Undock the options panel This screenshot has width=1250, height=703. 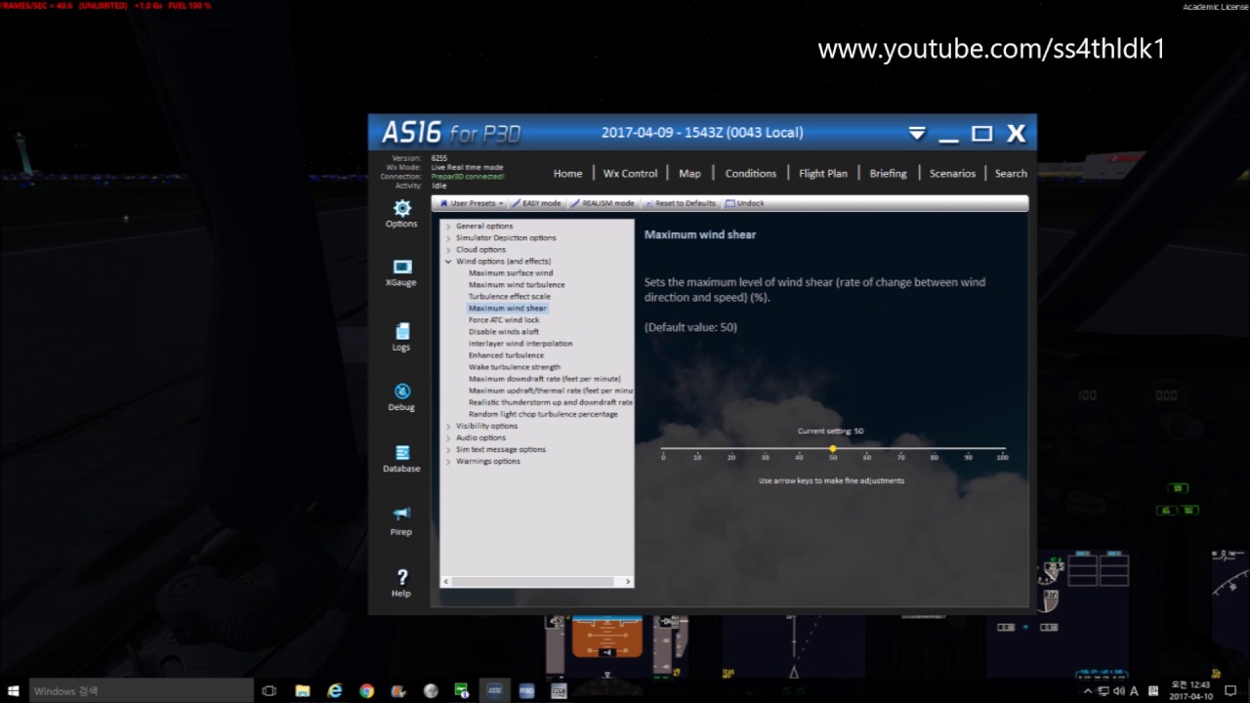745,203
